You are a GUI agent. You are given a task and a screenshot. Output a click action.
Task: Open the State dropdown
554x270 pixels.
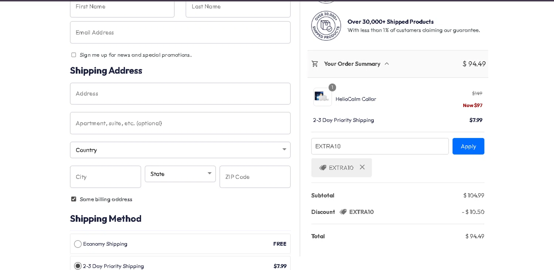180,174
